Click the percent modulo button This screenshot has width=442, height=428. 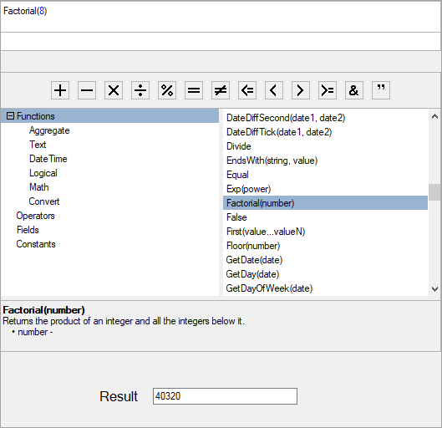coord(167,90)
